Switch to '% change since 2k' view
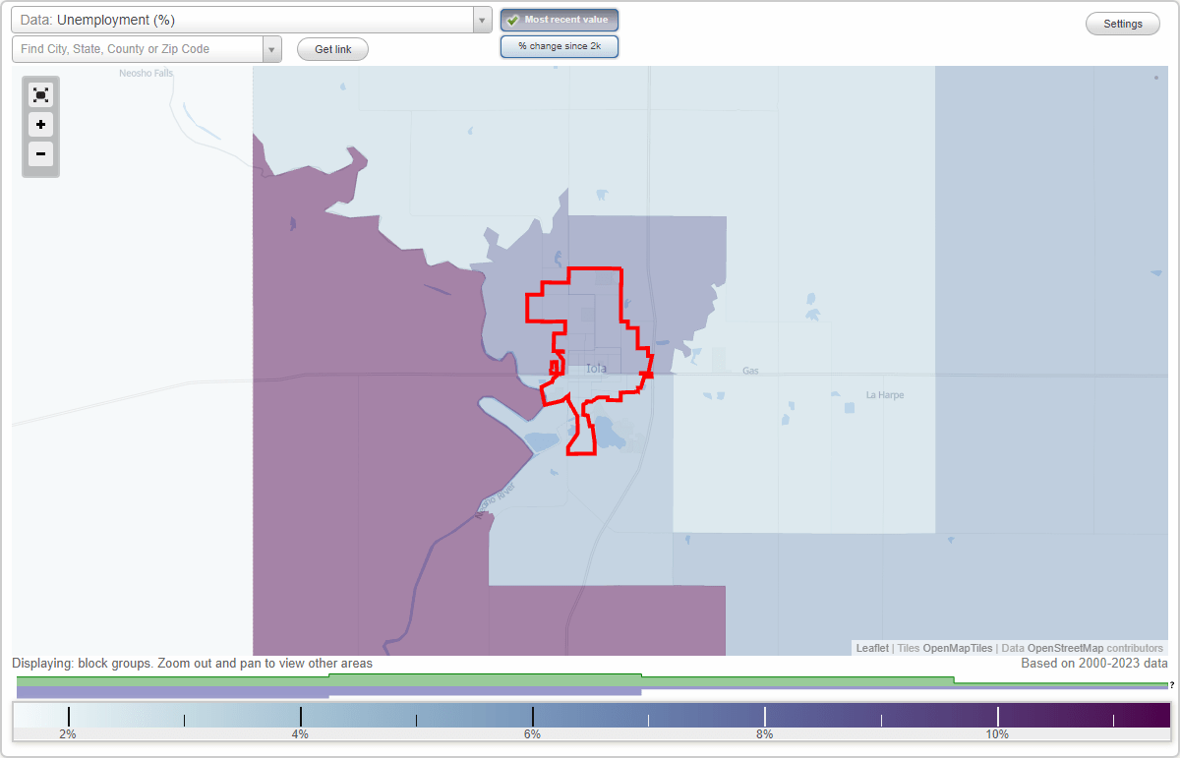Viewport: 1180px width, 758px height. coord(560,45)
